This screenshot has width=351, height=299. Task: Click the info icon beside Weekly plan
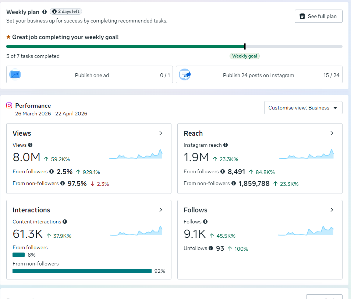(45, 12)
